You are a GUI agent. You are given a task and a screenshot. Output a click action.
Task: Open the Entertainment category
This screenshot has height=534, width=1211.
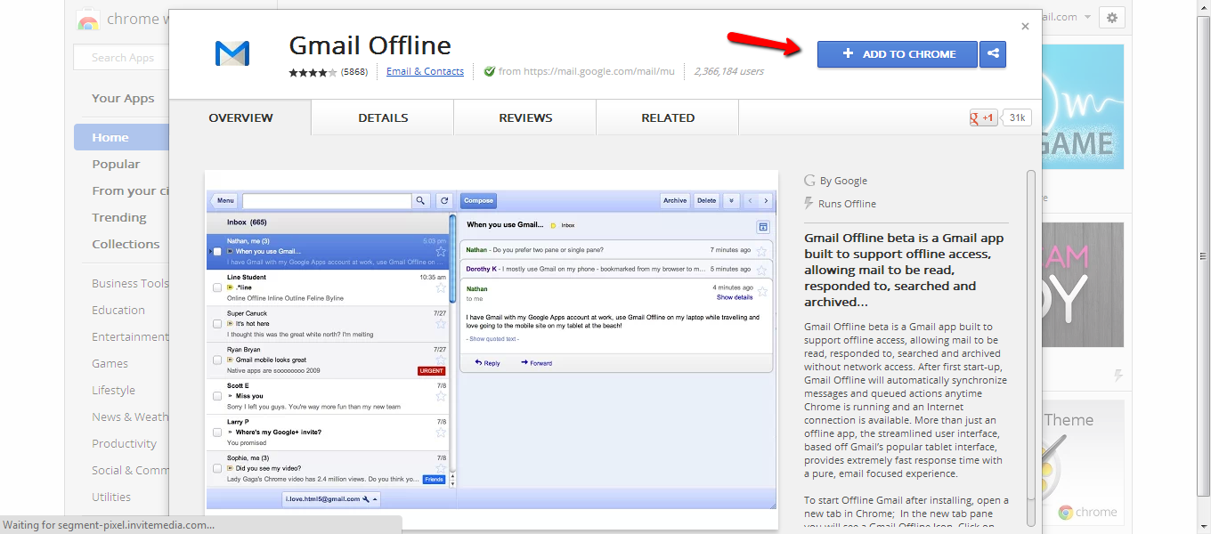click(130, 336)
